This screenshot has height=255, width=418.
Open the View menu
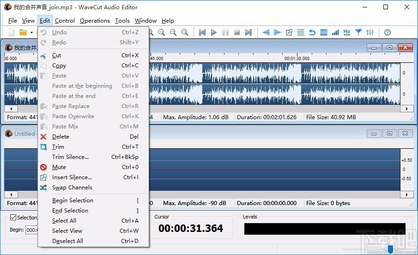(28, 20)
